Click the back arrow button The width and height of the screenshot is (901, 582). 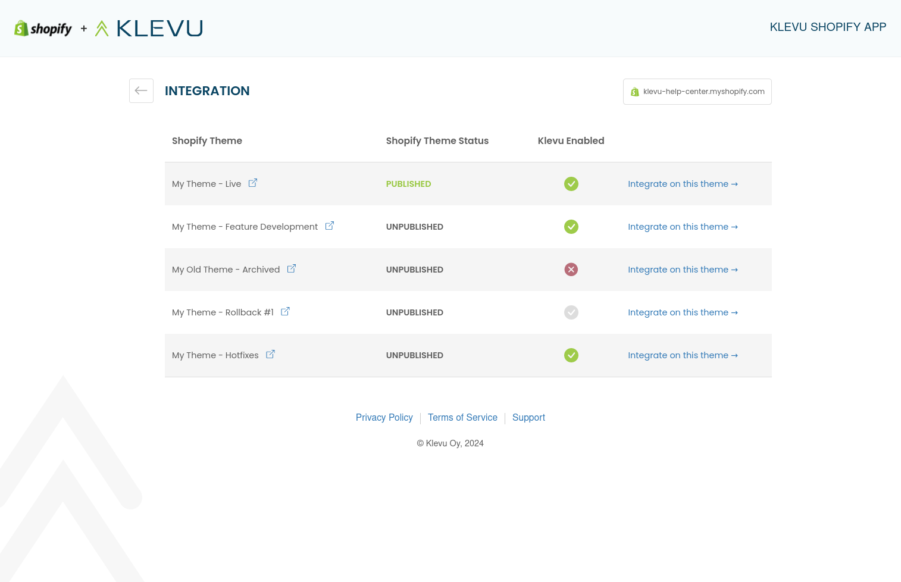141,90
